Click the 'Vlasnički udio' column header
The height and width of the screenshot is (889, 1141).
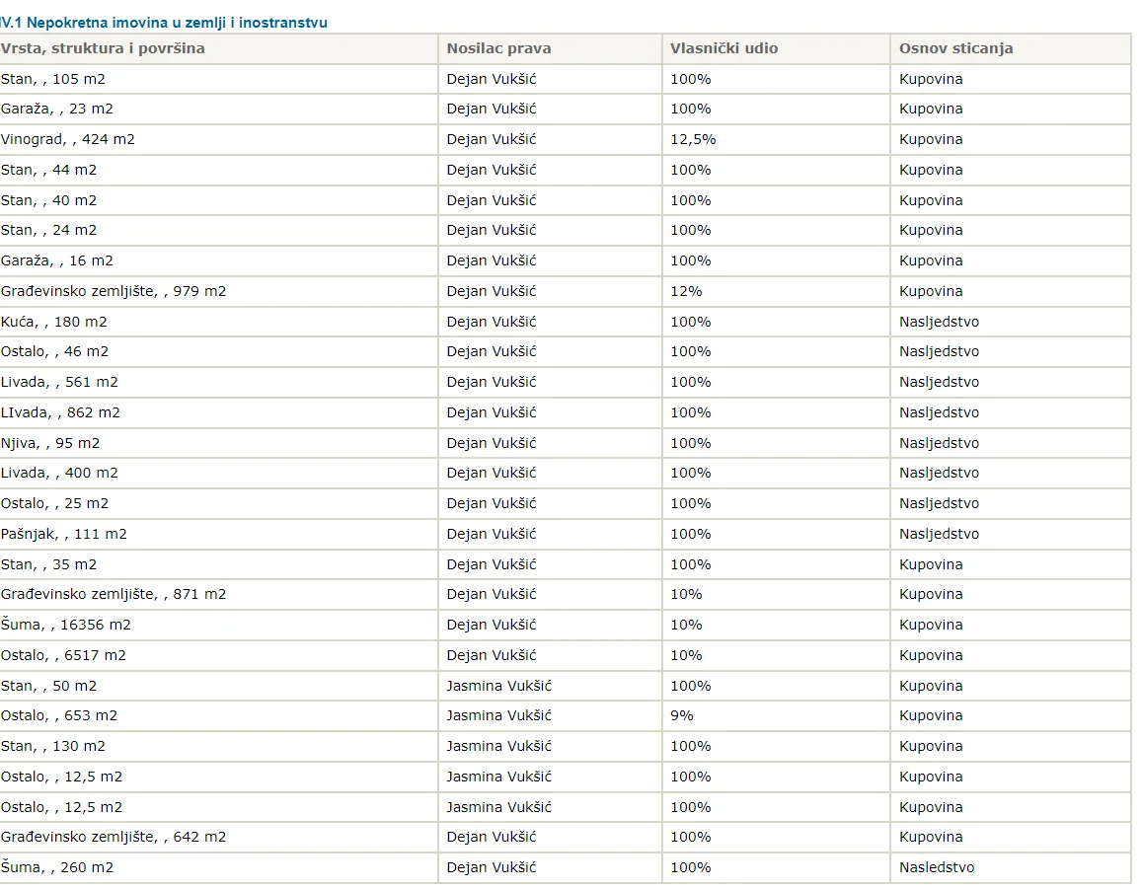(776, 48)
